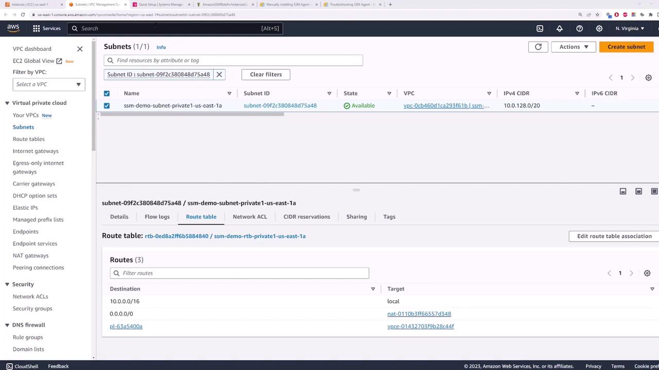Collapse the DNS firewall sidebar section
Viewport: 659px width, 370px height.
click(7, 325)
